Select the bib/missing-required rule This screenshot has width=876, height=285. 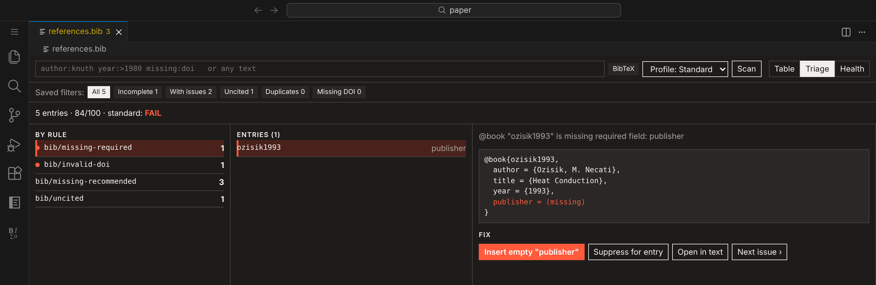click(x=130, y=148)
